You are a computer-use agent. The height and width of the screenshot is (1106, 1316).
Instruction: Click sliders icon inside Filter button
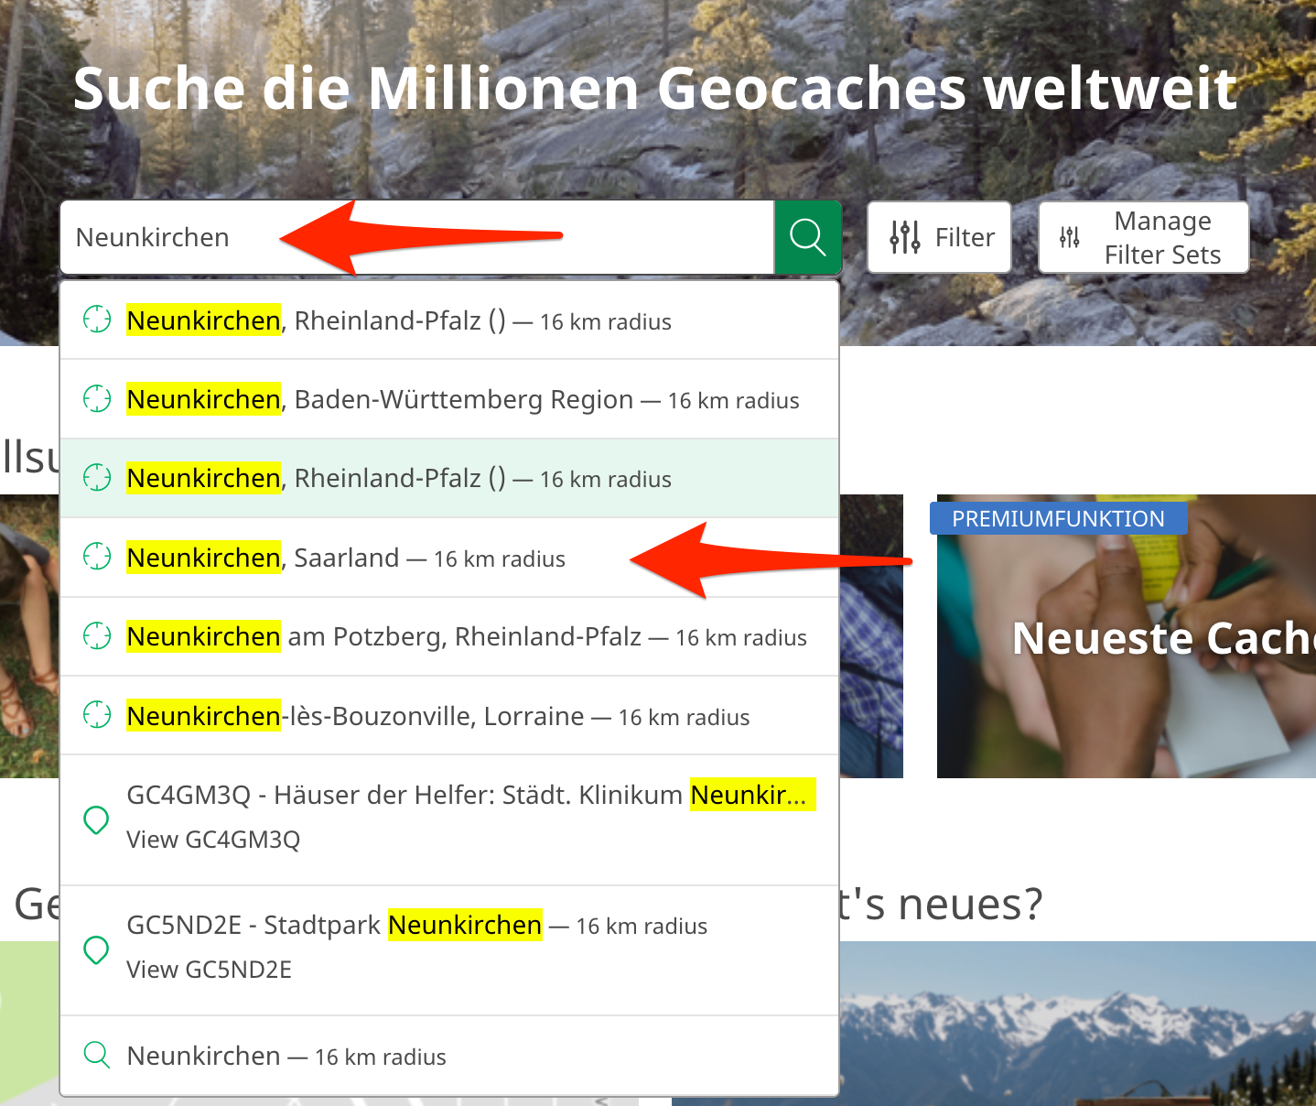(905, 237)
